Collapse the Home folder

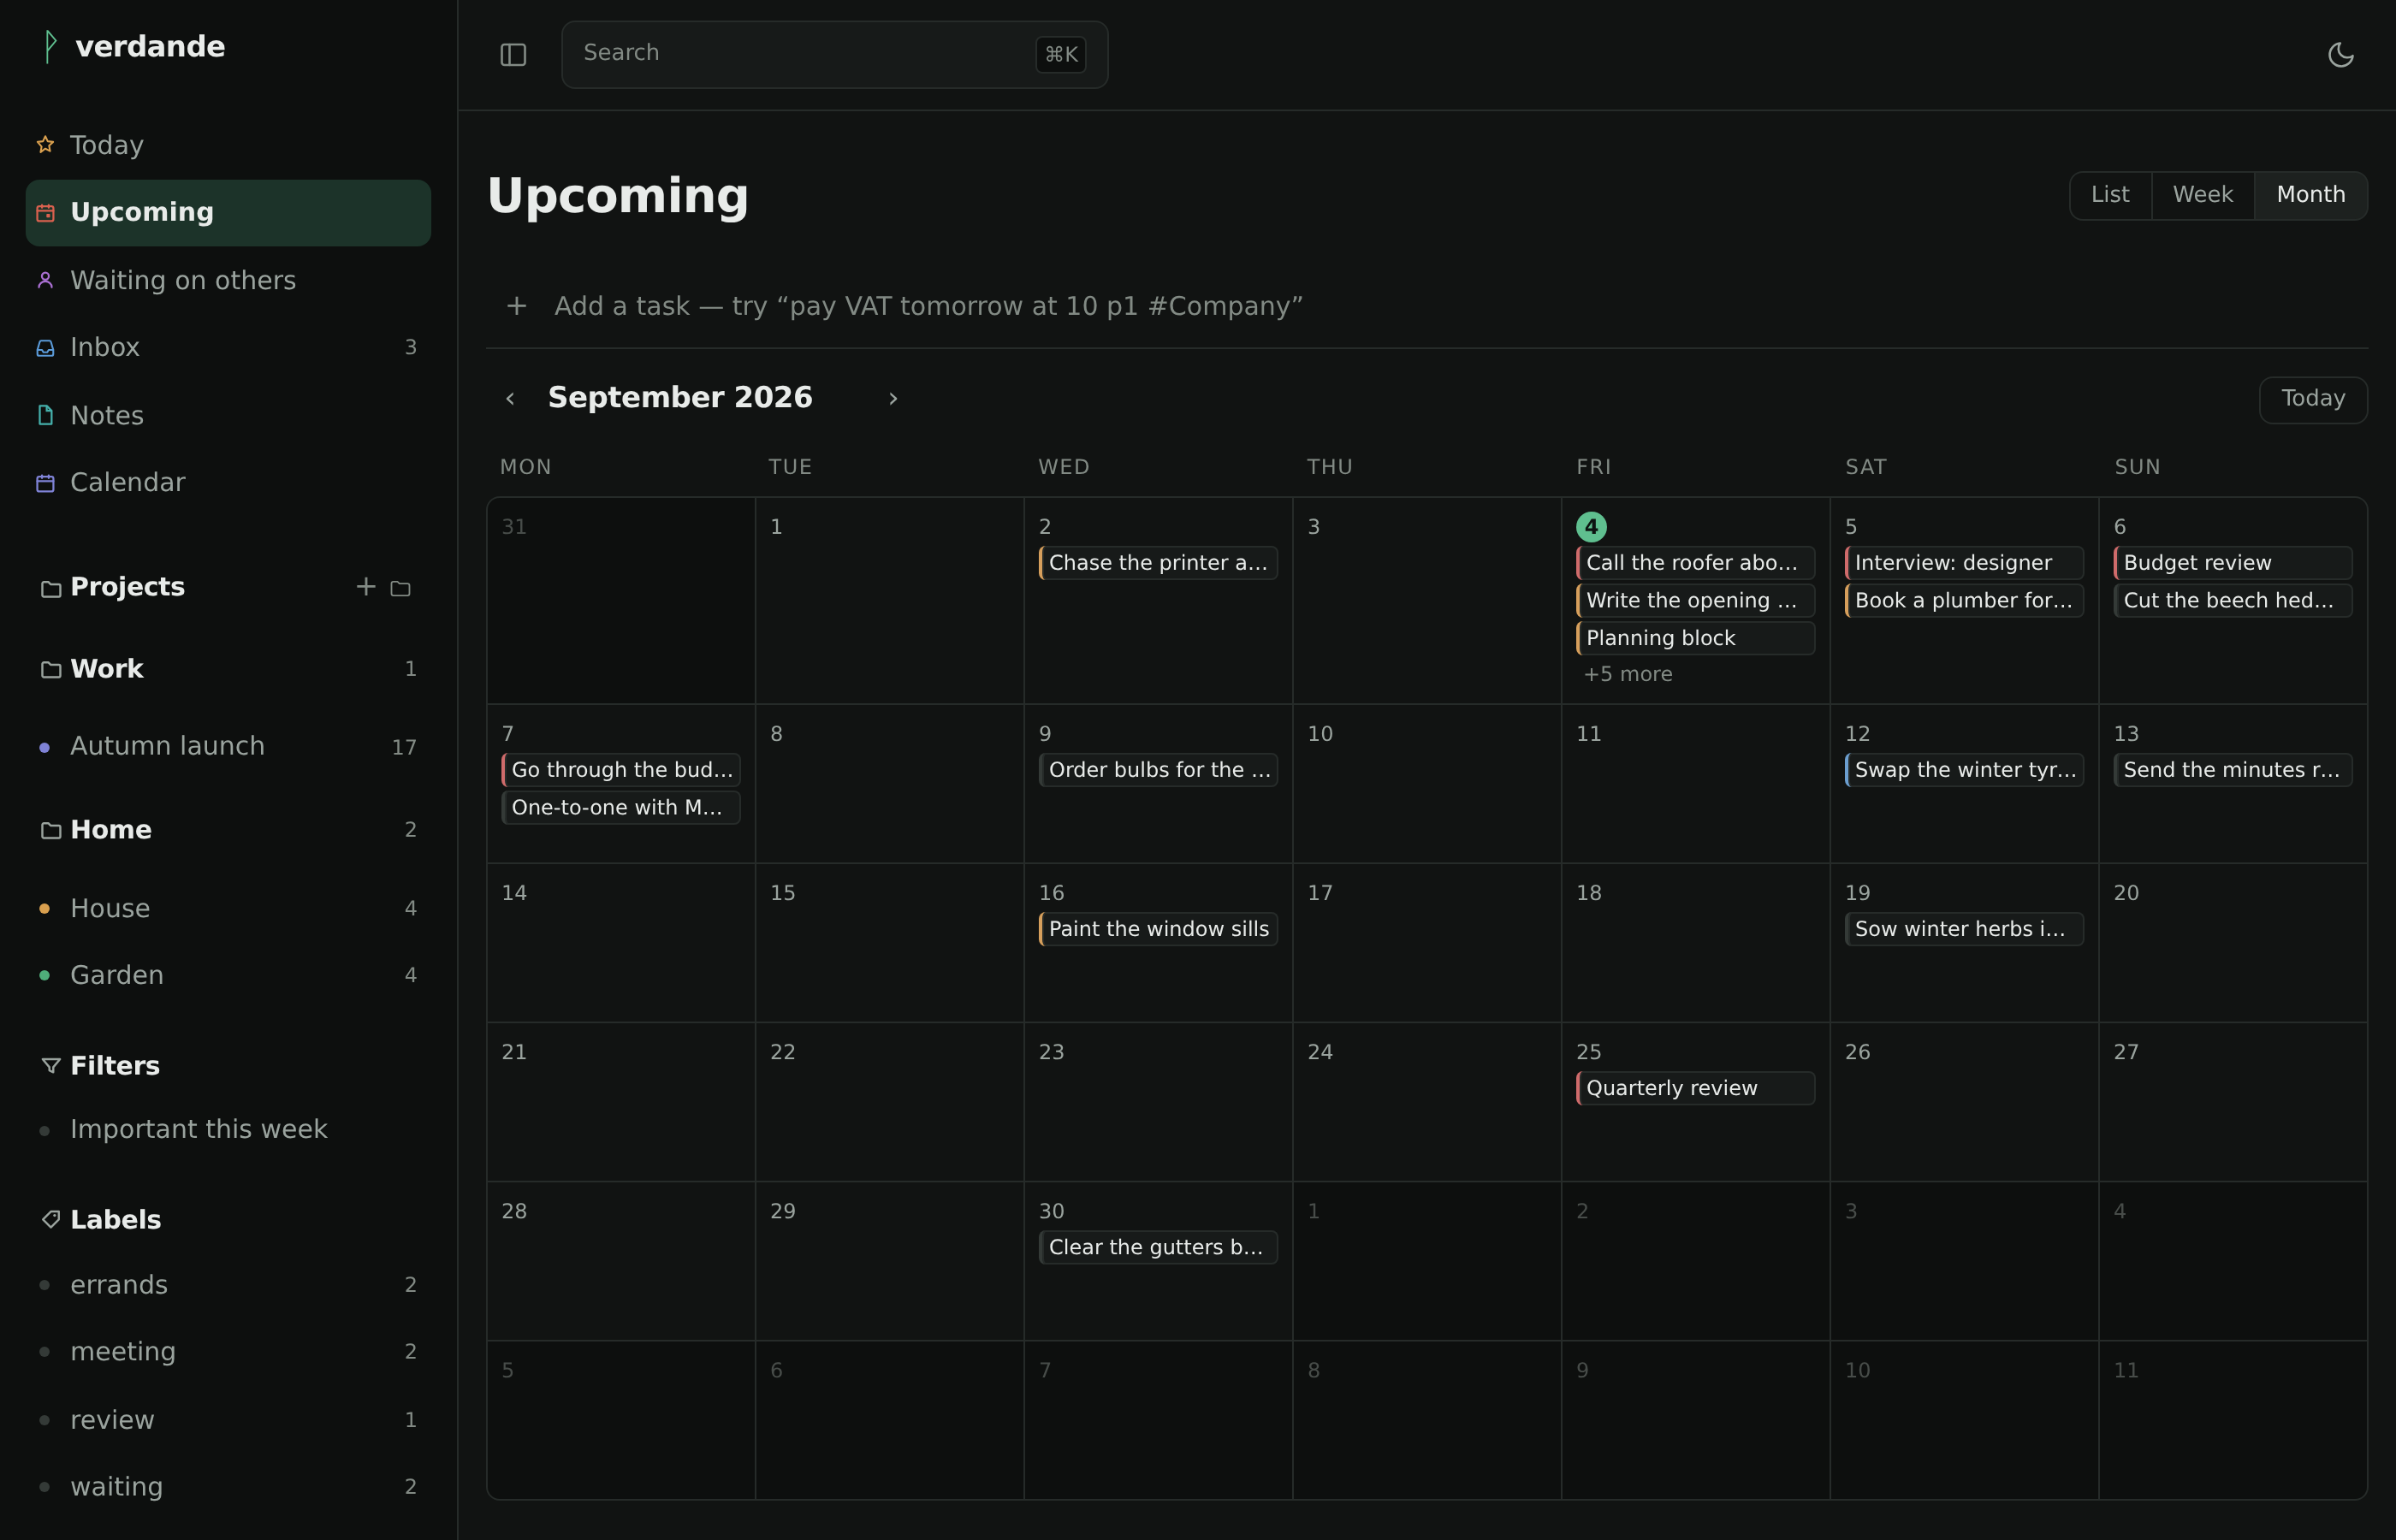coord(111,830)
